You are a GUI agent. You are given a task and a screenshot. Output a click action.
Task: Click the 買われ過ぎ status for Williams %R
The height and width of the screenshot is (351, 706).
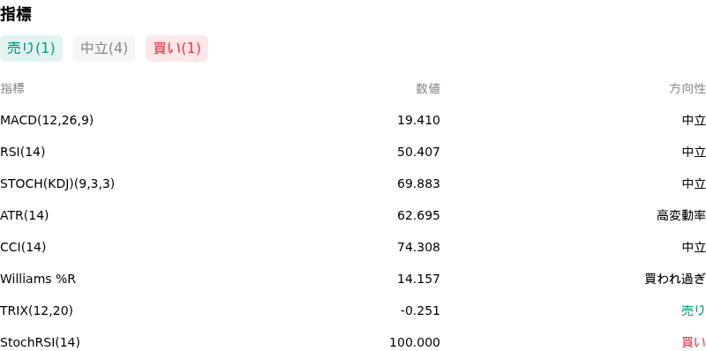click(675, 279)
